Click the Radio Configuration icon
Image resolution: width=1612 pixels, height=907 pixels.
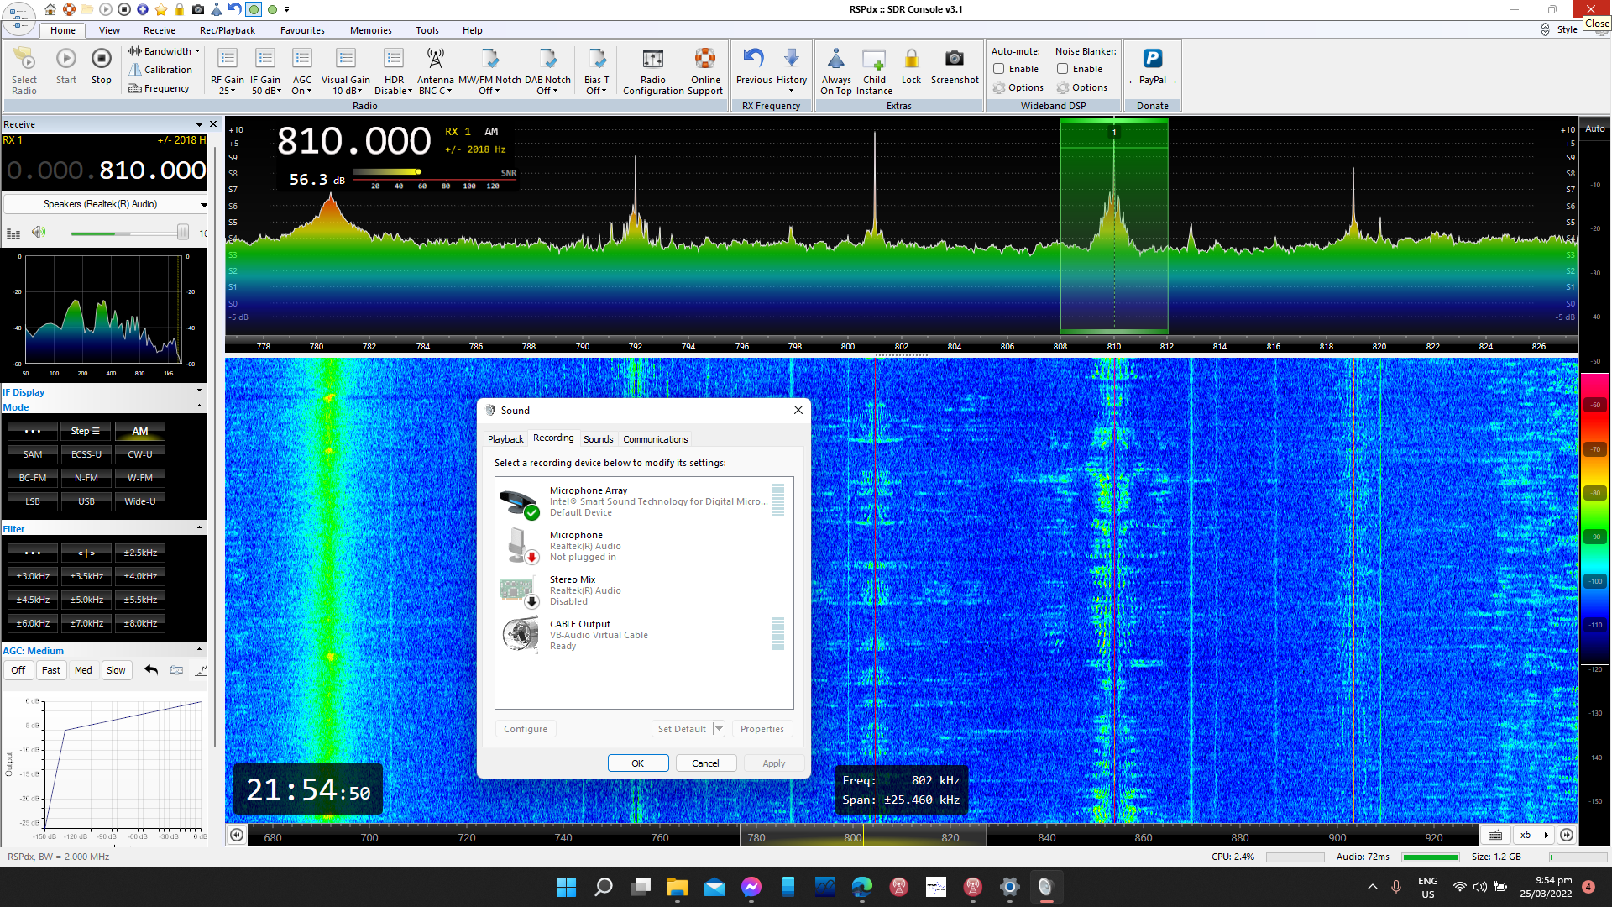pos(652,59)
